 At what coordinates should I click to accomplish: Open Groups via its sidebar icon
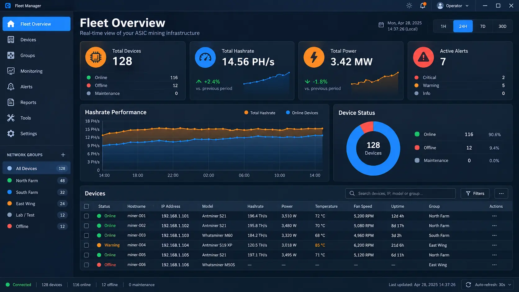11,56
